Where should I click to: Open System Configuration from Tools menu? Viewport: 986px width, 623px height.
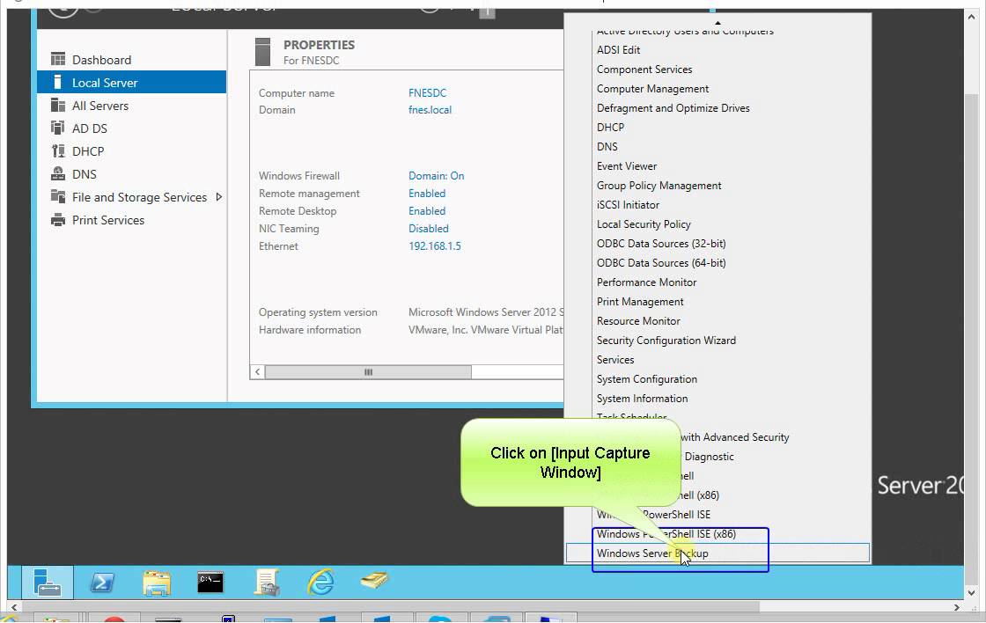[x=646, y=379]
